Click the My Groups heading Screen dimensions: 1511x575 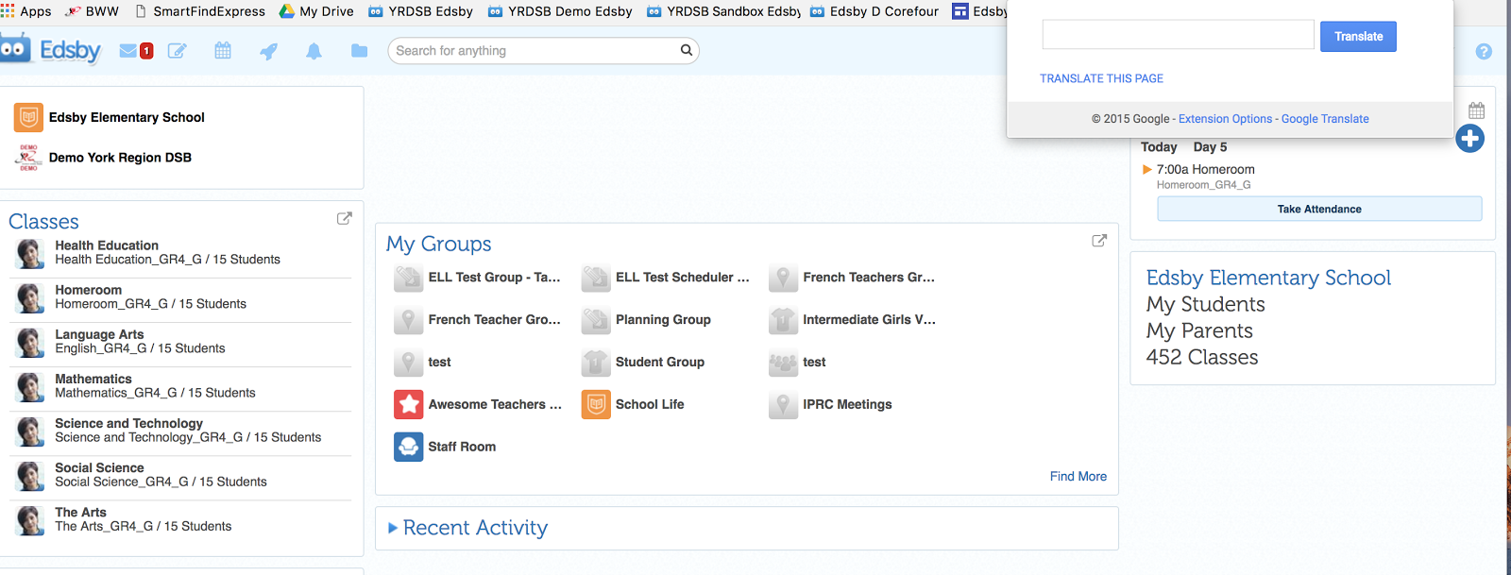(438, 244)
